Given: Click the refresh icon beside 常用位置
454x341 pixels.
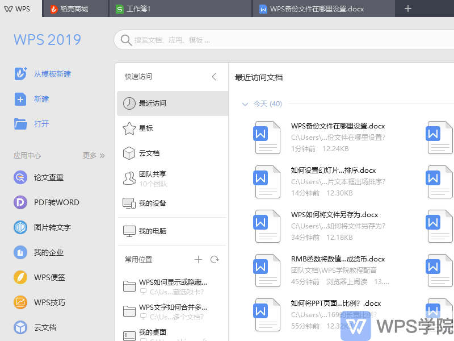Looking at the screenshot, I should click(215, 260).
